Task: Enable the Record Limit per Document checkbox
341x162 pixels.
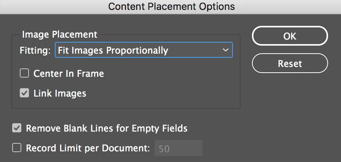Action: click(x=17, y=148)
